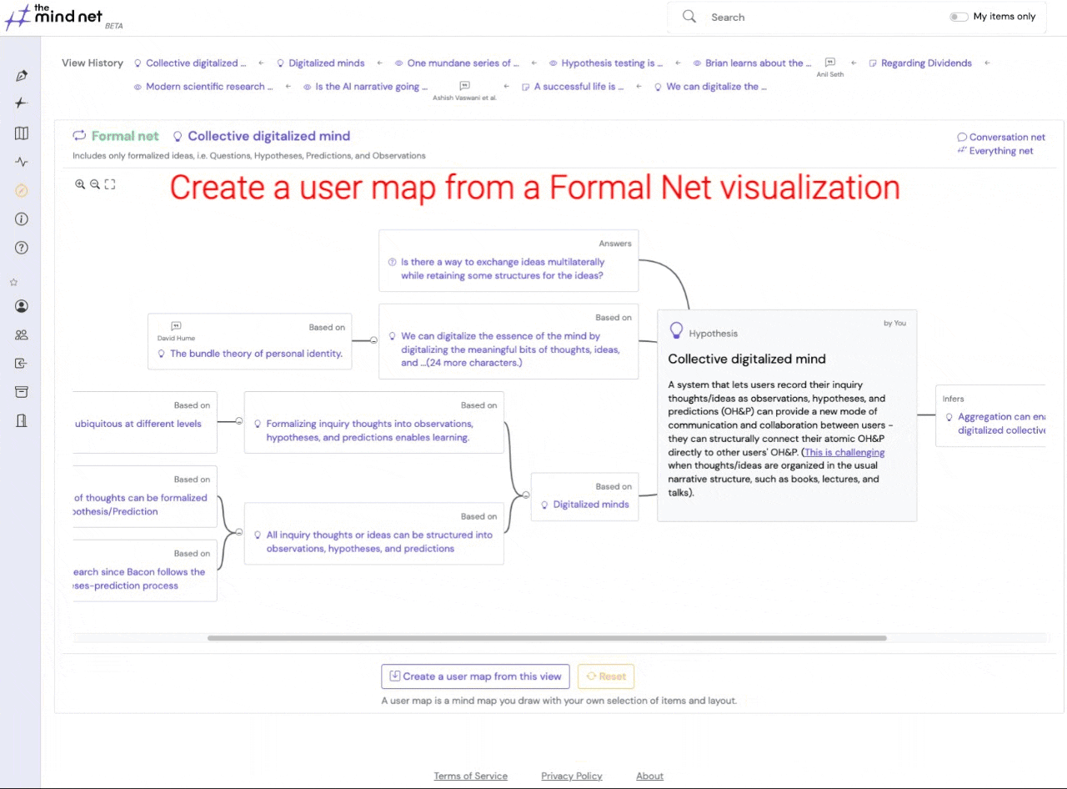Open the About footer link

pyautogui.click(x=649, y=776)
